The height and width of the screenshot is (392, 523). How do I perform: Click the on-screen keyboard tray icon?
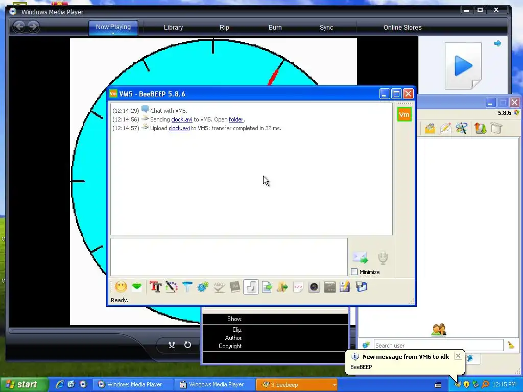(x=438, y=385)
